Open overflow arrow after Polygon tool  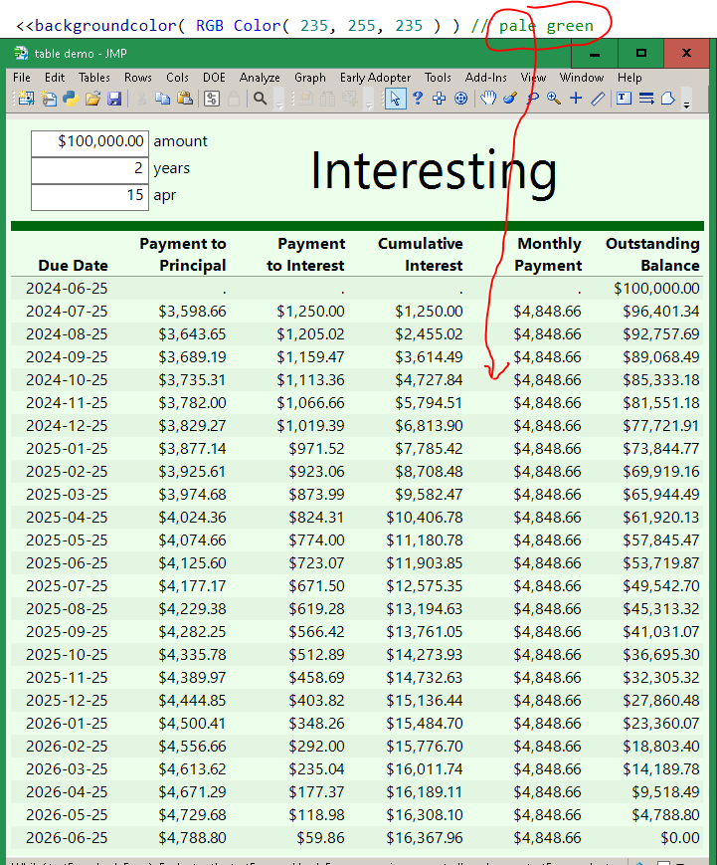point(687,105)
